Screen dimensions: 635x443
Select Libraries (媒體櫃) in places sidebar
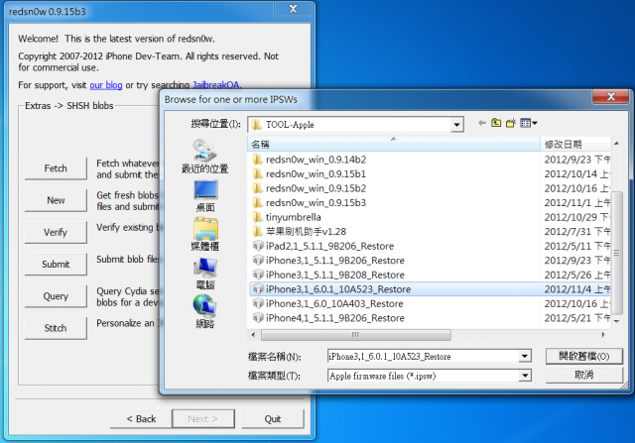point(205,235)
